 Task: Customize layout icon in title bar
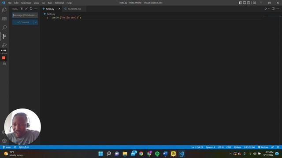pyautogui.click(x=254, y=3)
